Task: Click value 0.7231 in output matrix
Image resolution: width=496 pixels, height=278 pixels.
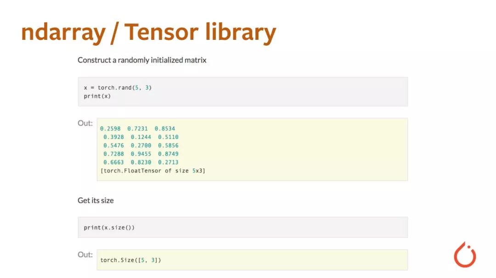Action: pyautogui.click(x=138, y=128)
